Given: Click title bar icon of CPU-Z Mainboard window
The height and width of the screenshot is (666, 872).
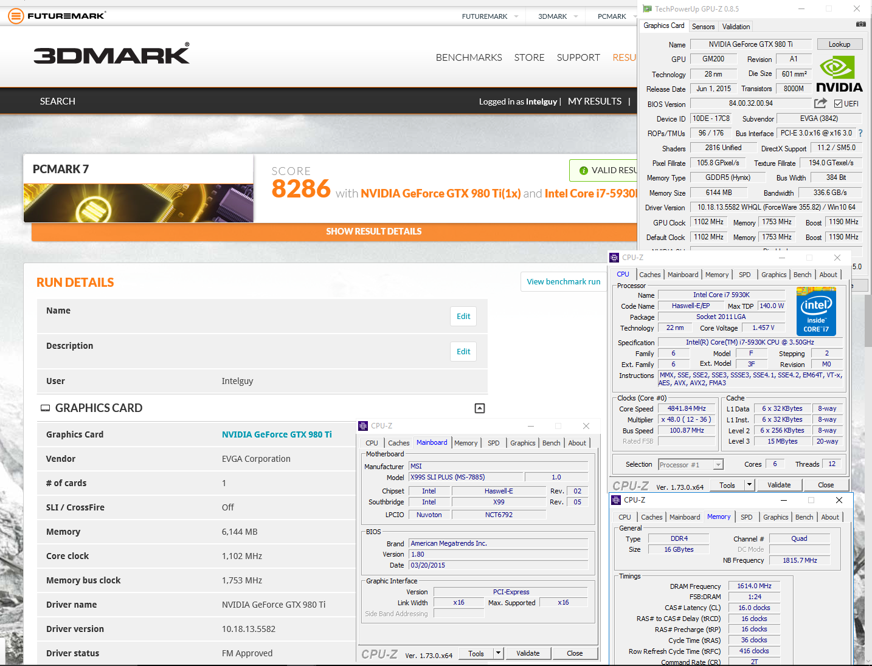Looking at the screenshot, I should point(363,426).
